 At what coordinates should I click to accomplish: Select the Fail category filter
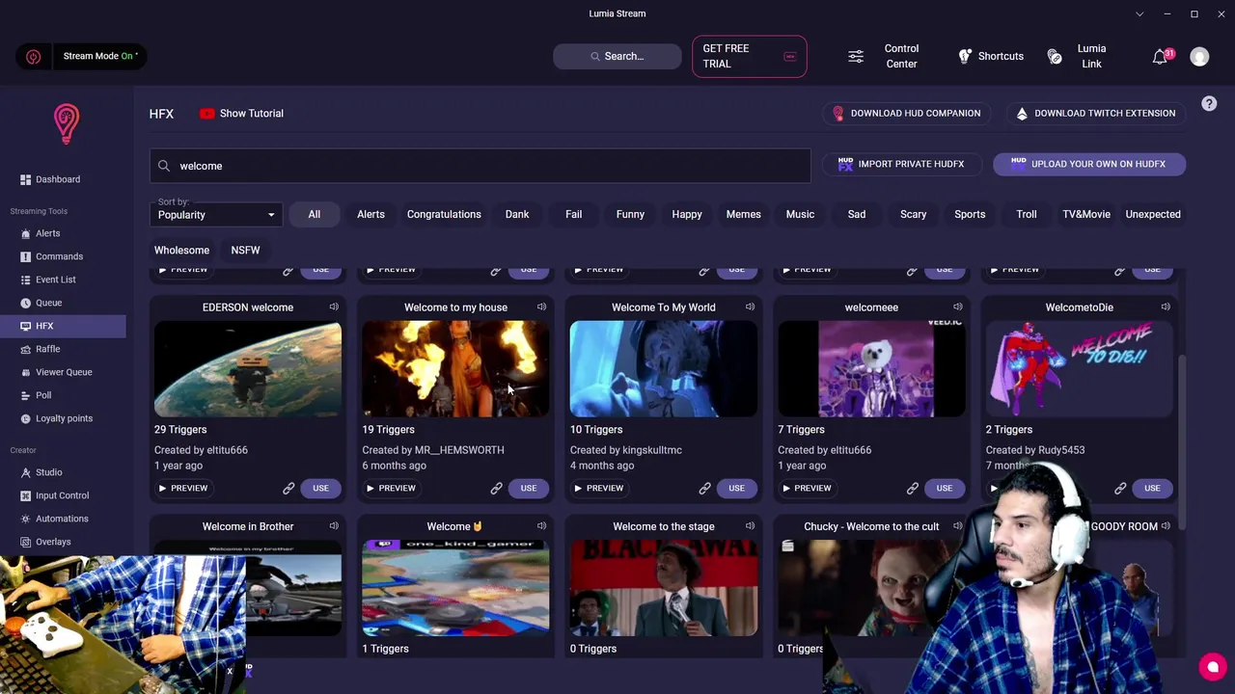[573, 214]
